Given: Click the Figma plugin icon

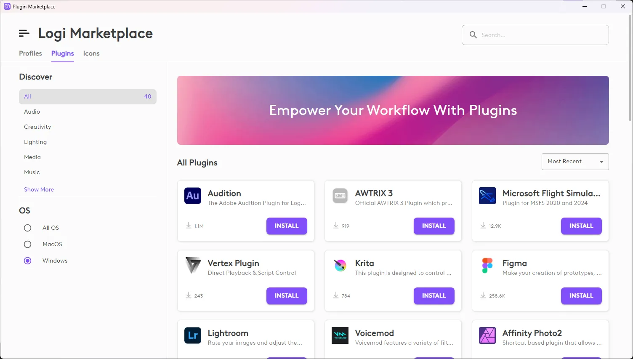Looking at the screenshot, I should pos(487,266).
